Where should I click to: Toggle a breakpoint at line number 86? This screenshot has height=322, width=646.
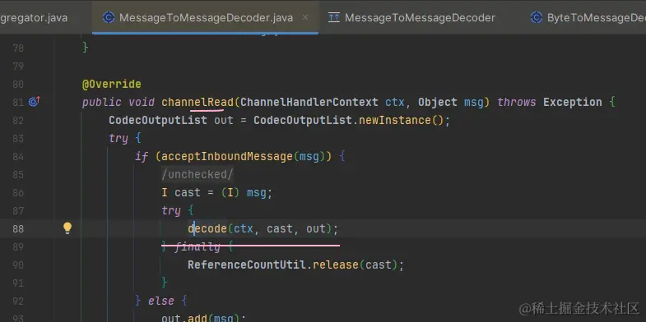point(18,192)
